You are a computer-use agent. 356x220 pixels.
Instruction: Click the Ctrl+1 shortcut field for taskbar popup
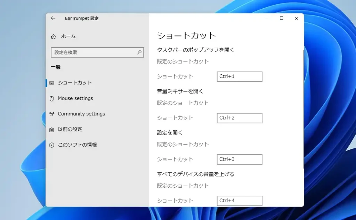[x=240, y=76]
